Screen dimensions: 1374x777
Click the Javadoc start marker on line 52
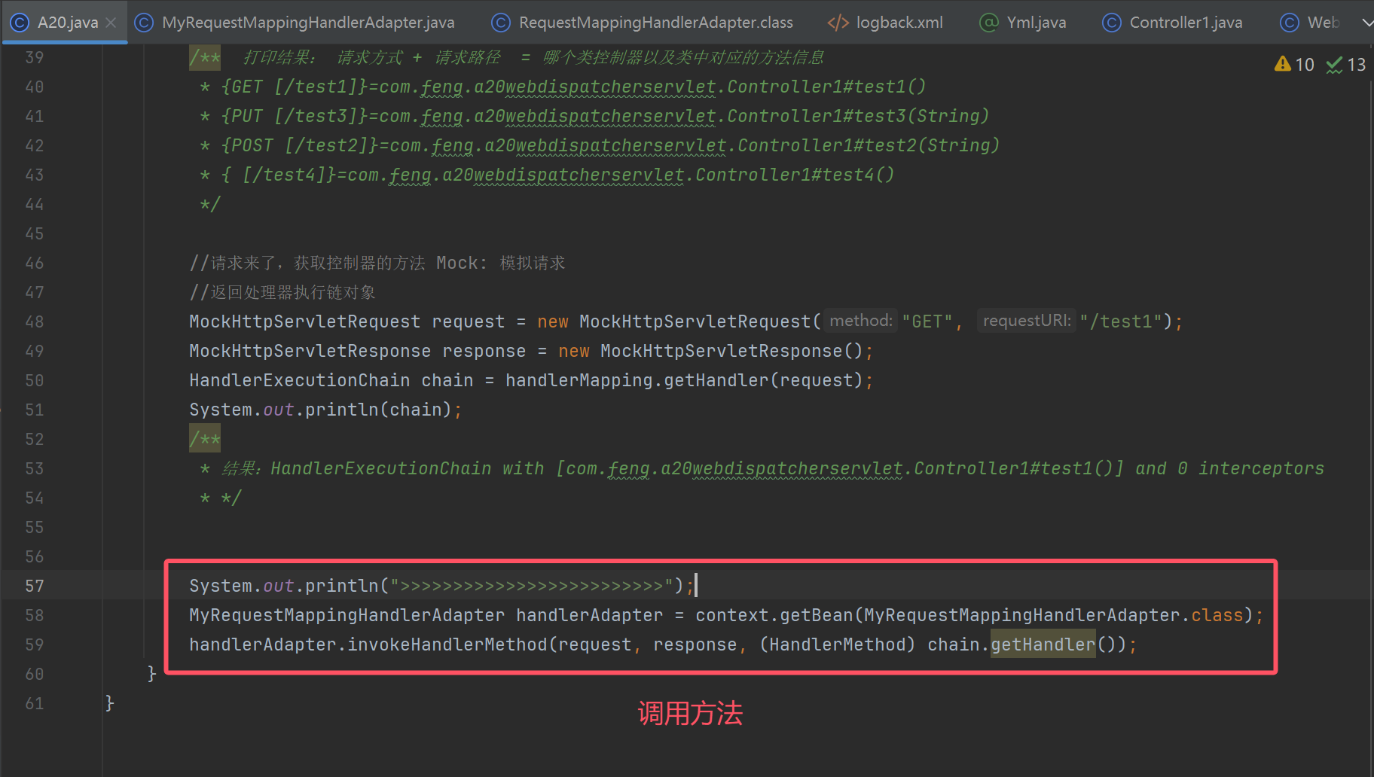tap(205, 439)
